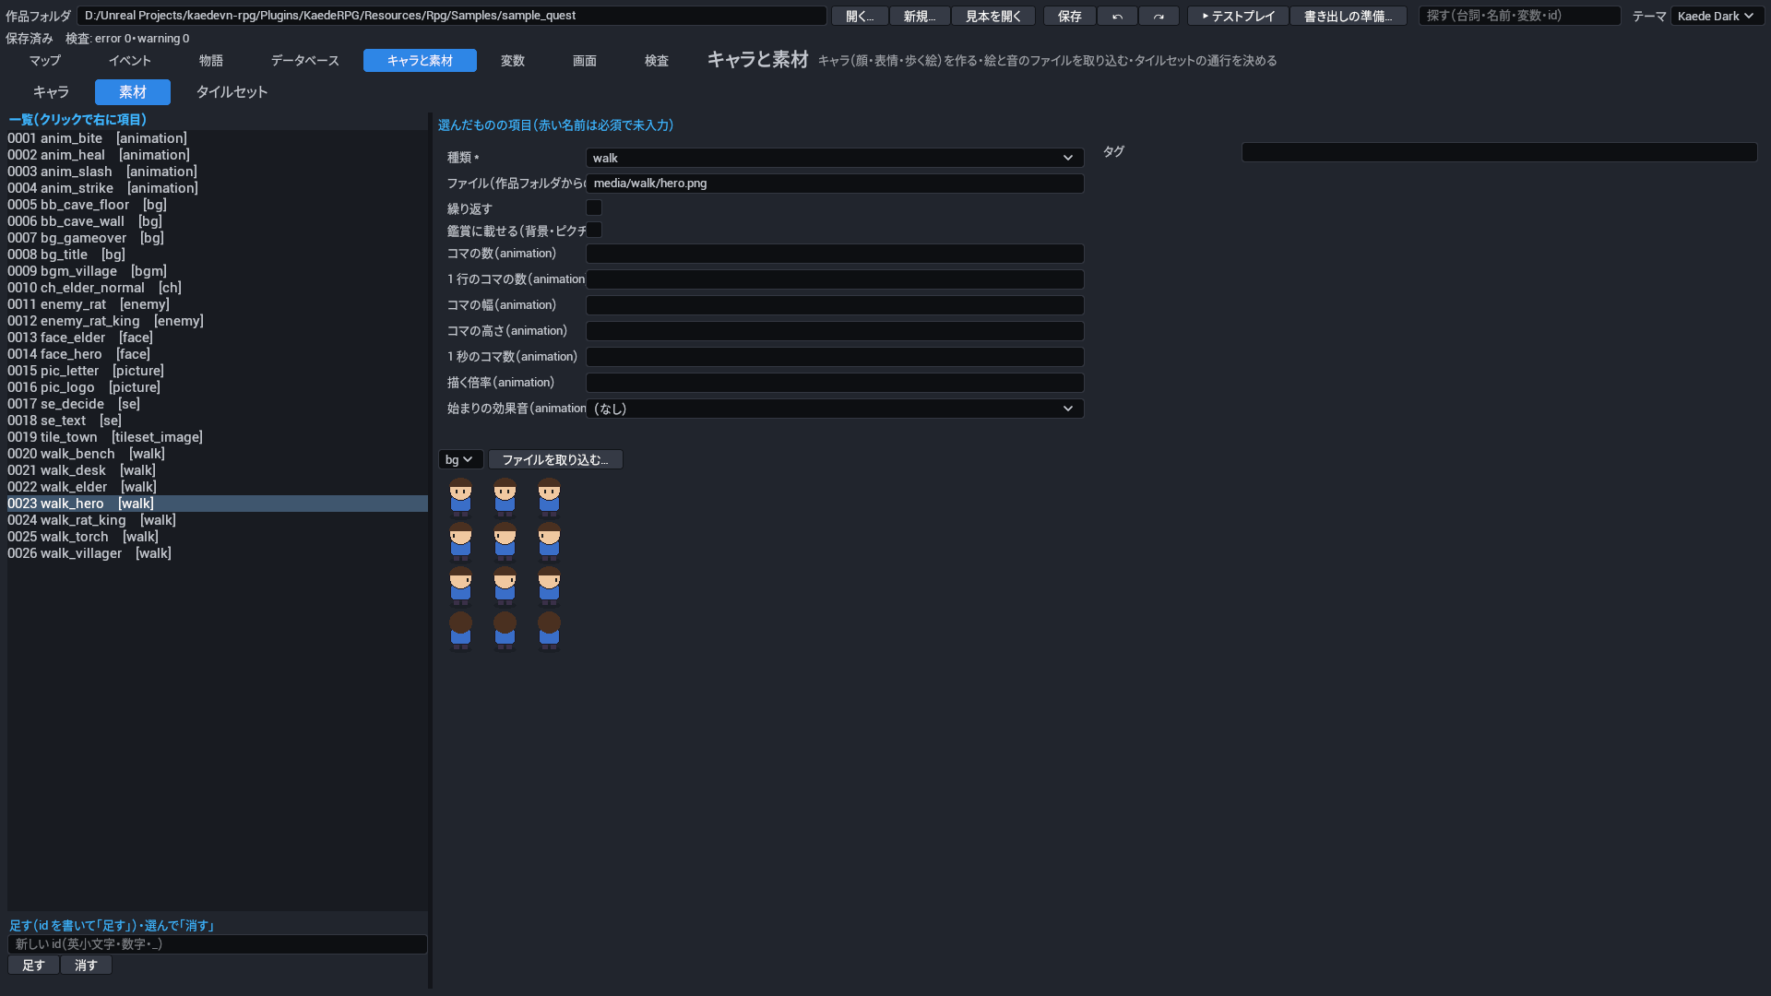Focus the 新しい id input field

click(x=218, y=944)
